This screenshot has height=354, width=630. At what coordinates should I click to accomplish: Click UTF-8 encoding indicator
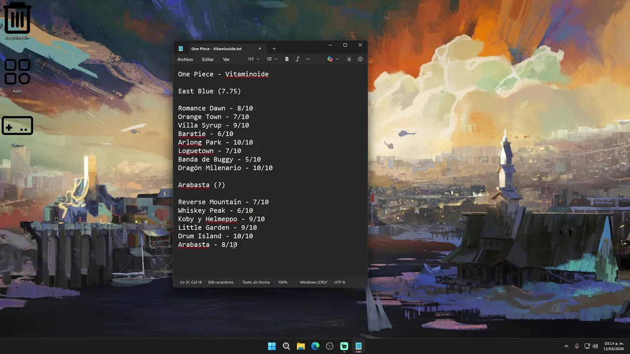point(340,282)
